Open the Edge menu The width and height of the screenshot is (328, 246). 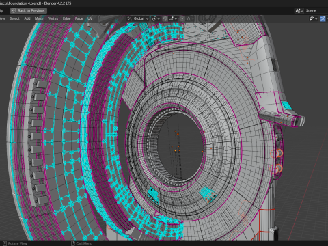(x=66, y=18)
